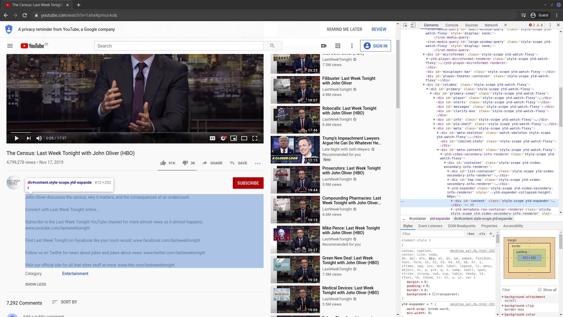
Task: Select the DevTools inspect element tool
Action: tap(405, 25)
